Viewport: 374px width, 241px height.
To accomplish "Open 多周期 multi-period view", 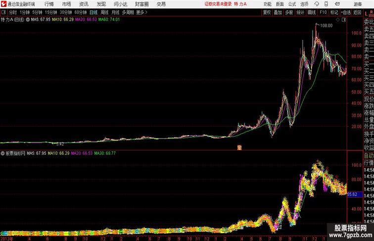I will 128,12.
